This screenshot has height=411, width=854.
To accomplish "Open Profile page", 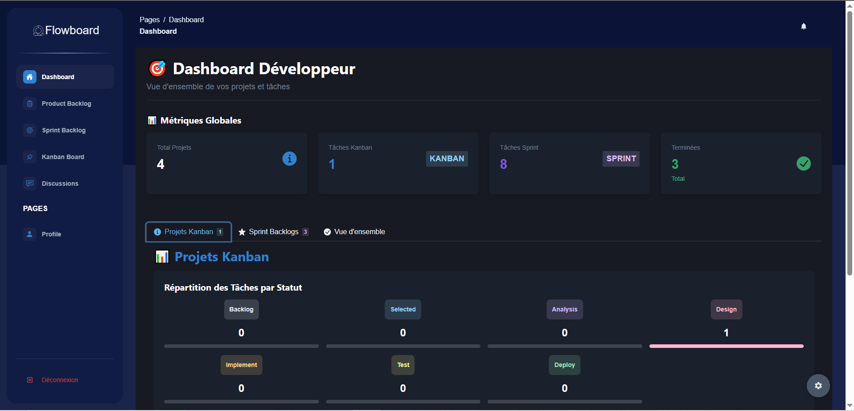I will coord(65,234).
